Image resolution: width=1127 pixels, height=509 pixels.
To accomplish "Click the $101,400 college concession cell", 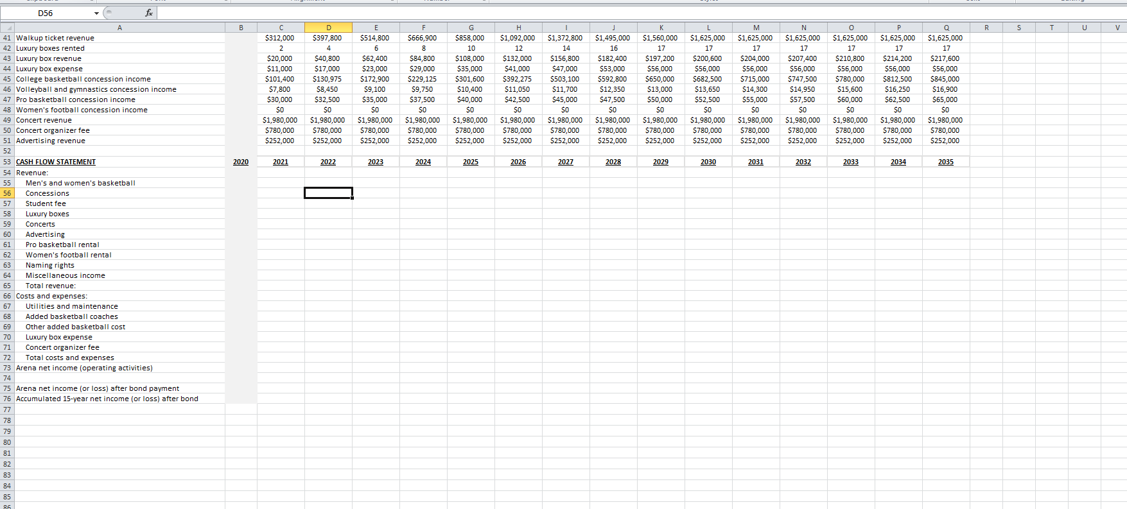I will coord(281,79).
